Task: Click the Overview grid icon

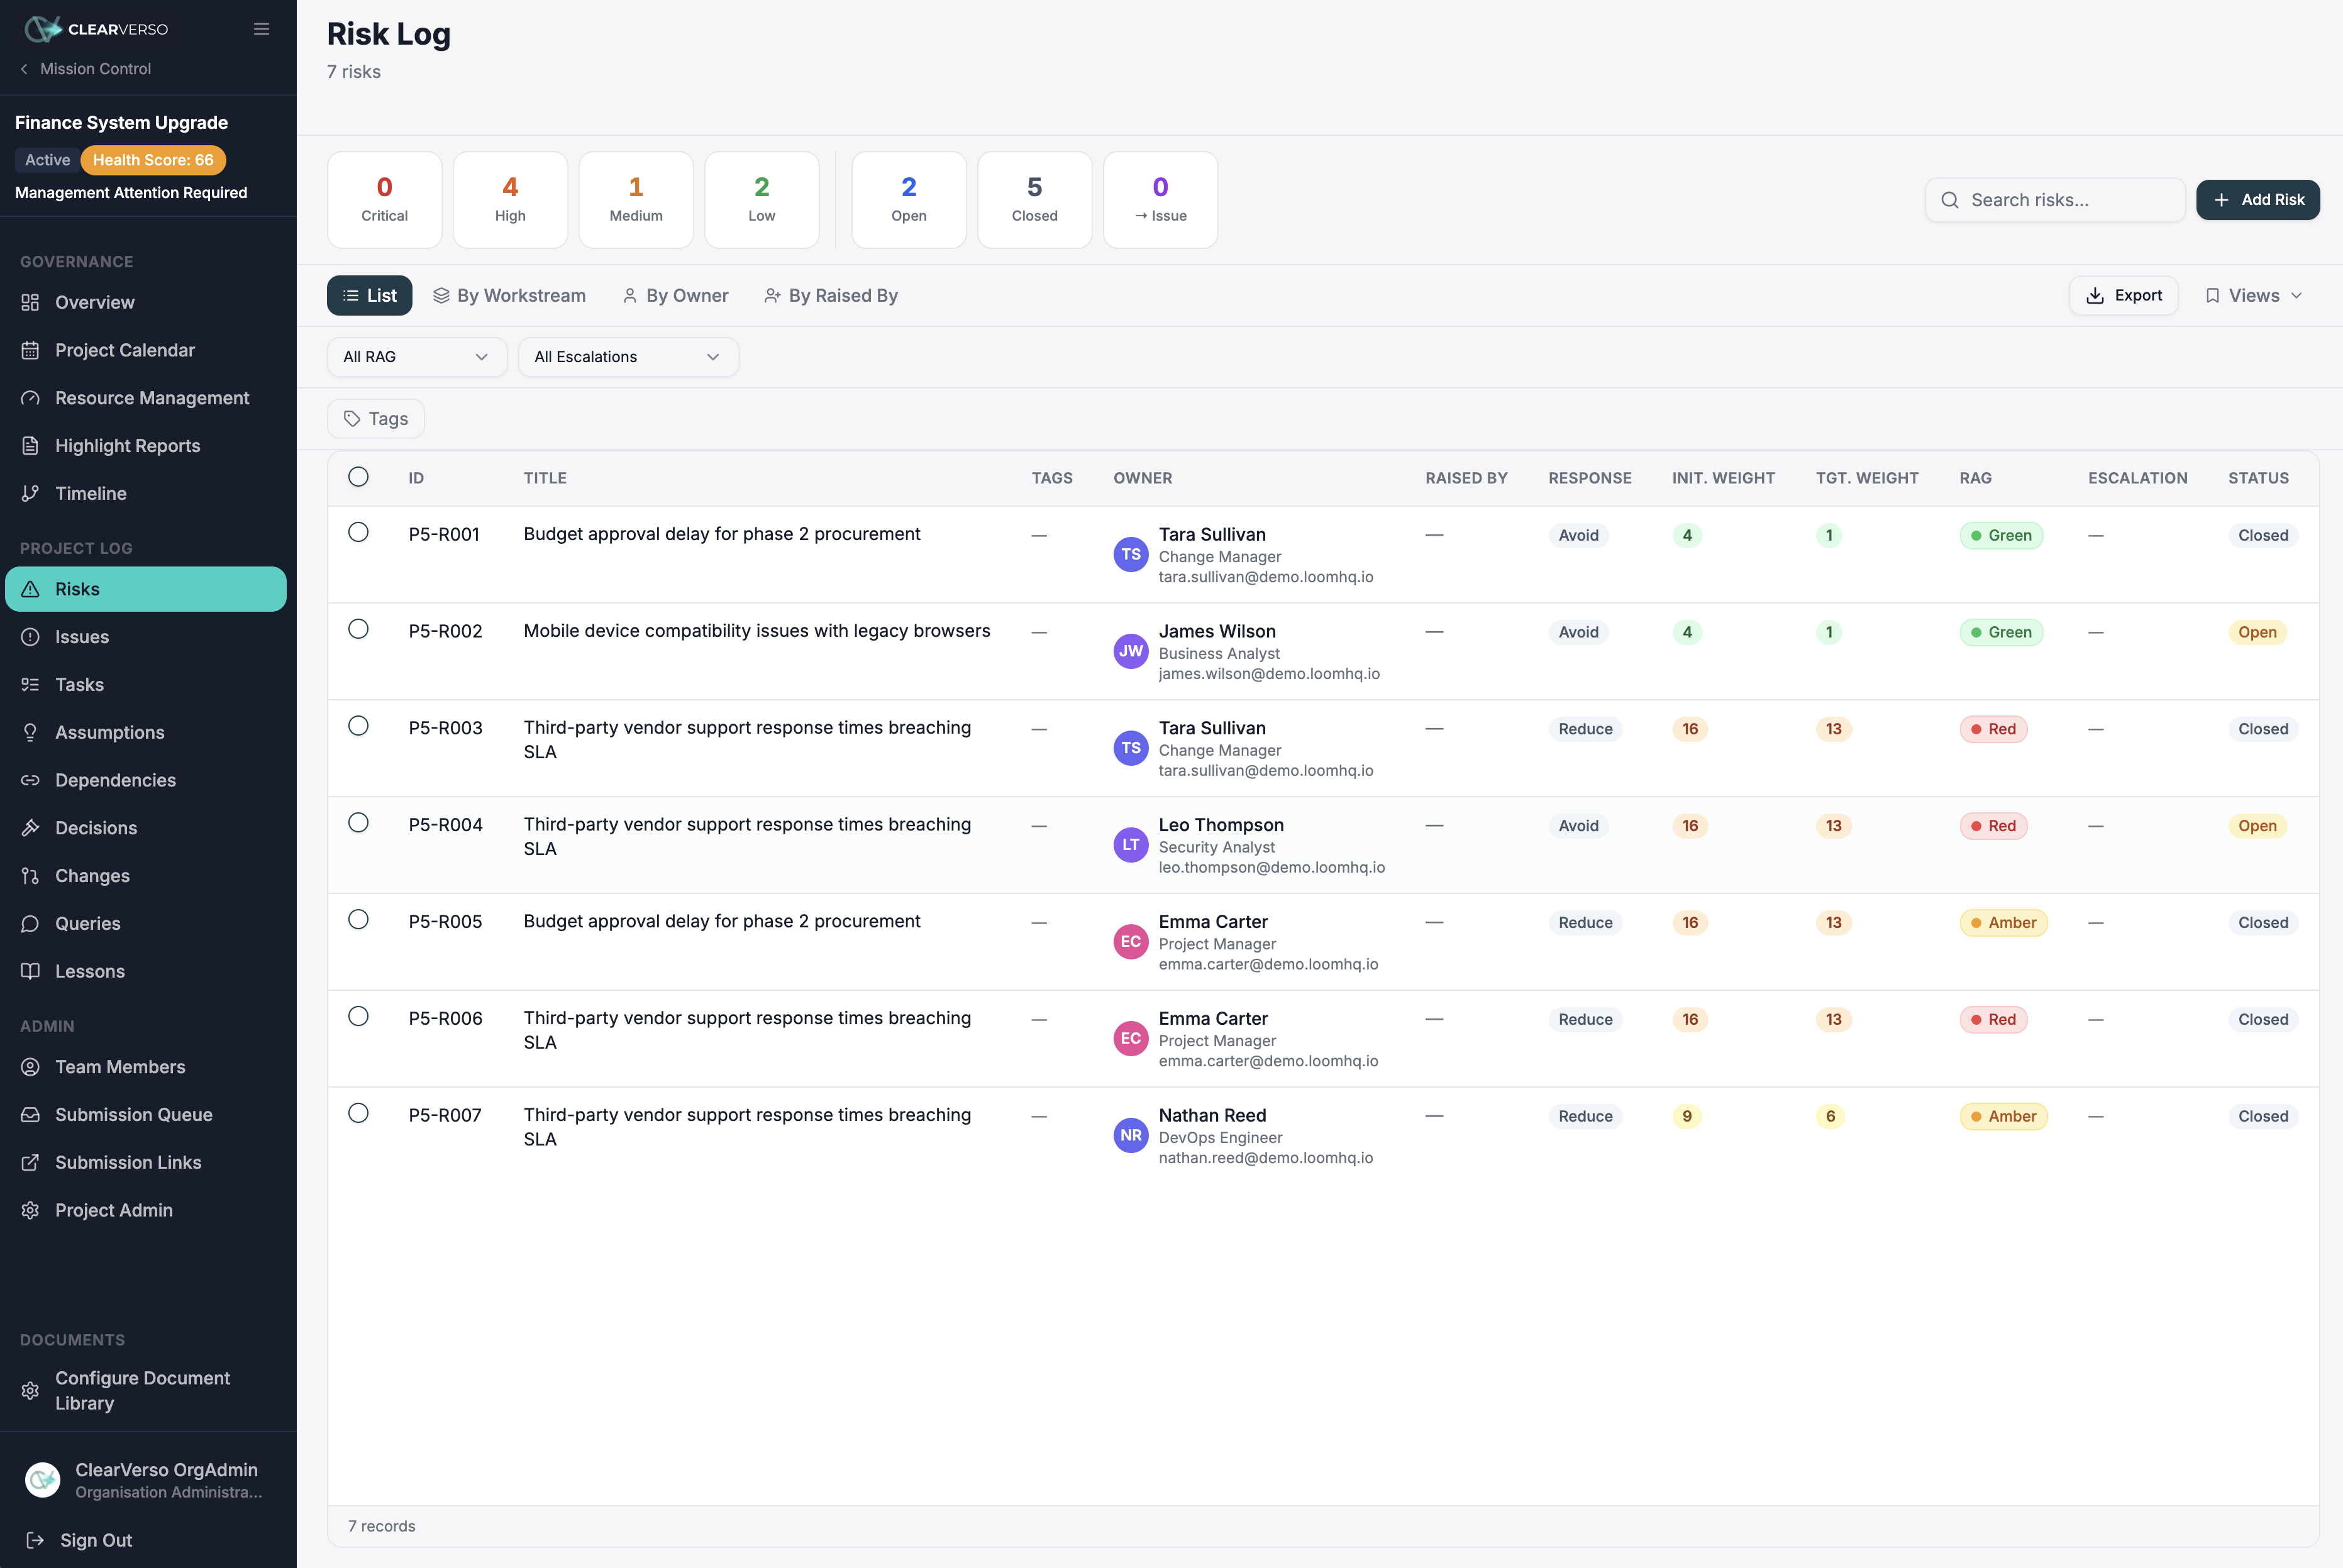Action: click(30, 302)
